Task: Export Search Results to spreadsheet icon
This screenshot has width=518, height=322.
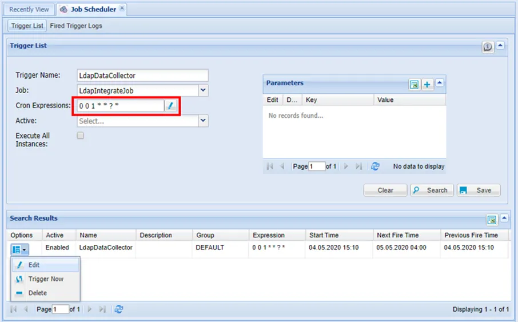Action: coord(492,220)
